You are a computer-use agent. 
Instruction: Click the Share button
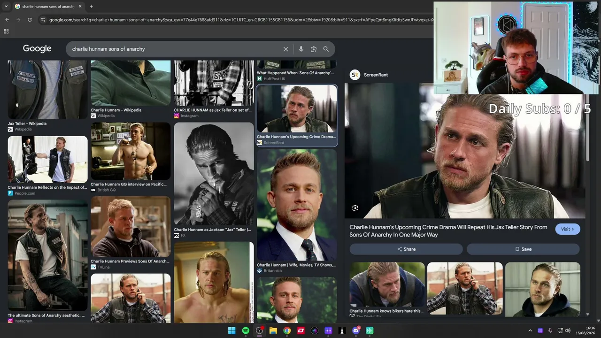[406, 249]
